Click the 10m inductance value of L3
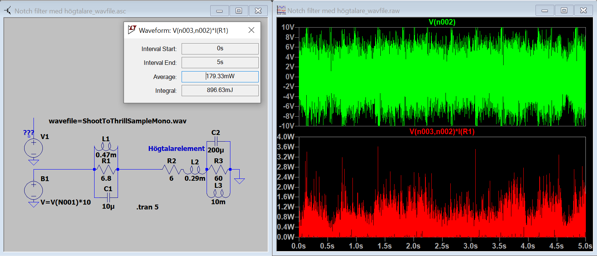 click(x=218, y=202)
